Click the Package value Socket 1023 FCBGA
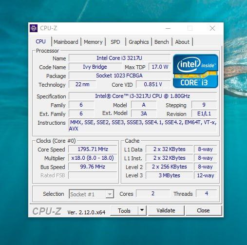This screenshot has width=247, height=245. click(x=119, y=75)
